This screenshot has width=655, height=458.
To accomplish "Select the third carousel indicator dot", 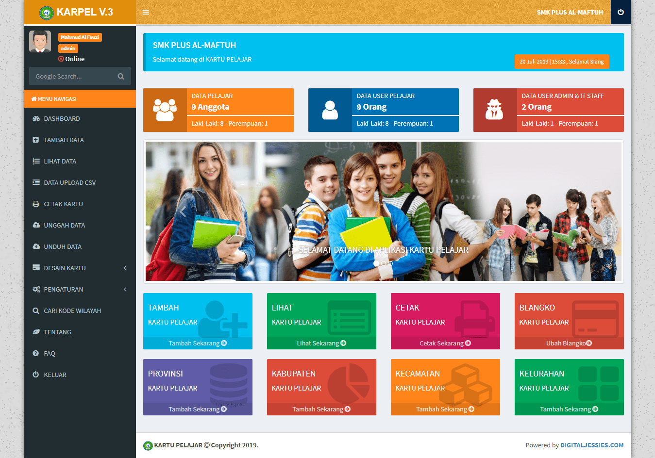I will pos(390,263).
